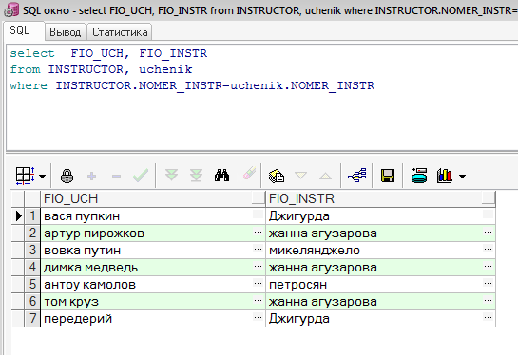Switch to the Вывод tab
The height and width of the screenshot is (355, 518).
point(65,32)
